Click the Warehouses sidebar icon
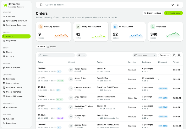186x129 pixels. 4,107
